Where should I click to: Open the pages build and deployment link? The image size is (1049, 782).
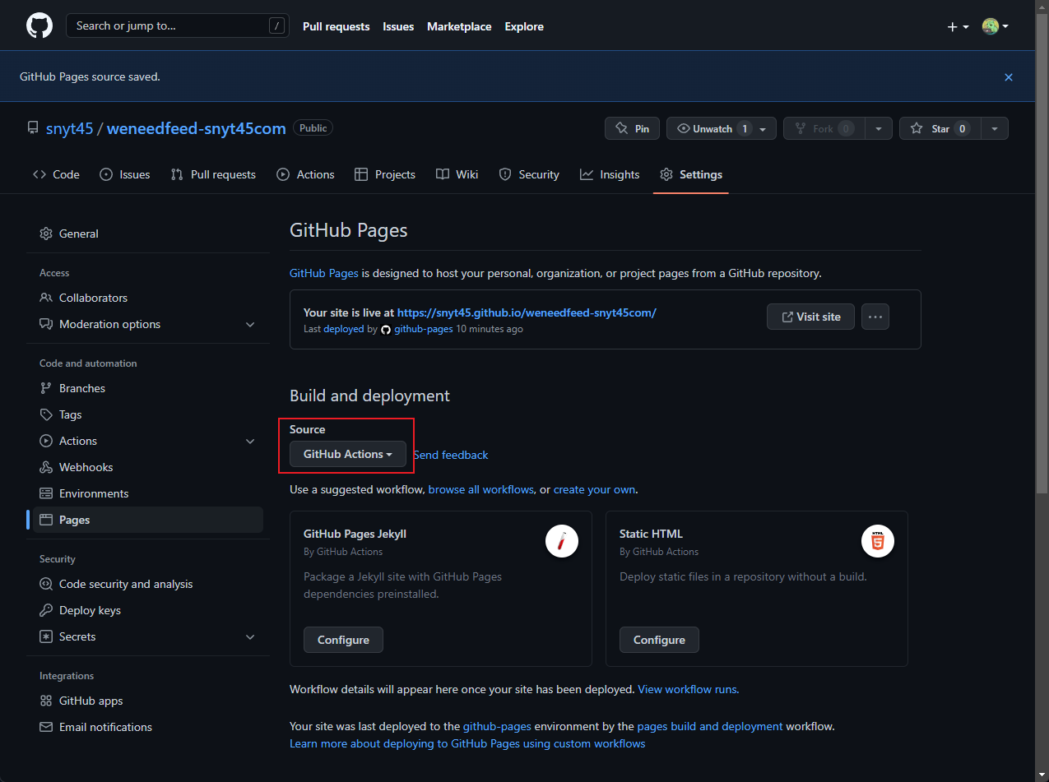coord(710,727)
